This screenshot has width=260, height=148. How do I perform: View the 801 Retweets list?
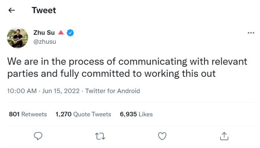pos(28,114)
